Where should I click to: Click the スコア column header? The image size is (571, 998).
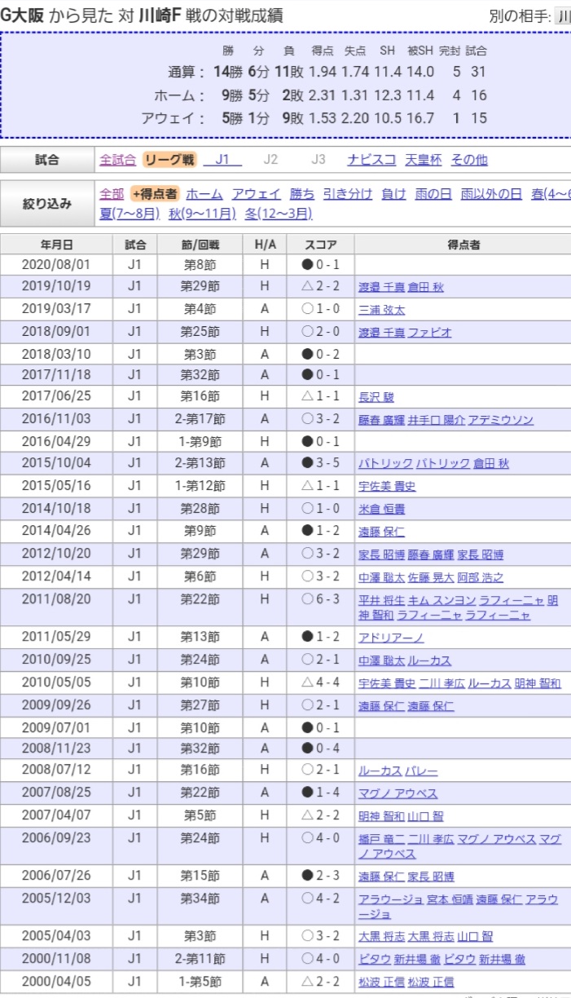(x=320, y=244)
